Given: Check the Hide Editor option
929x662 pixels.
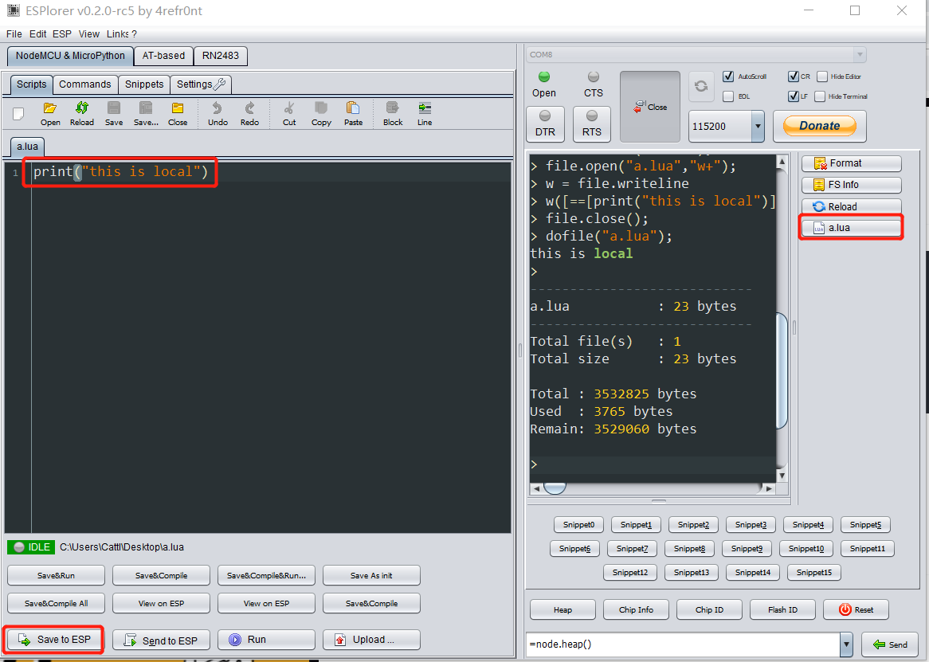Looking at the screenshot, I should pyautogui.click(x=821, y=76).
